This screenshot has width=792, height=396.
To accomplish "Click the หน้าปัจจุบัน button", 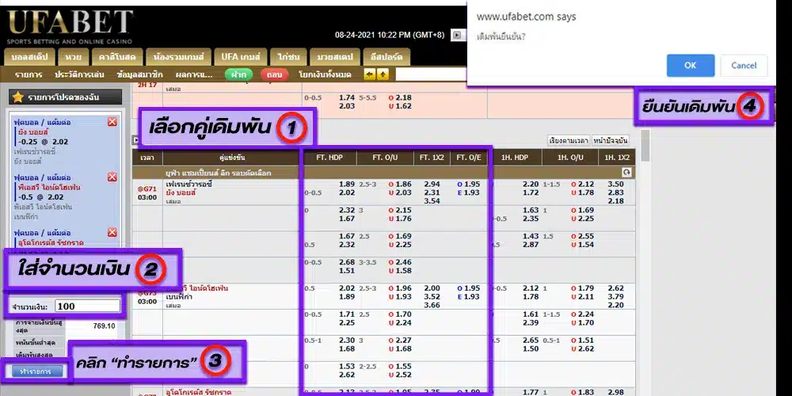I will tap(610, 140).
